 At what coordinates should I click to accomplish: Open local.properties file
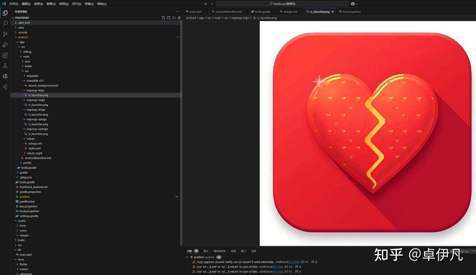(29, 211)
